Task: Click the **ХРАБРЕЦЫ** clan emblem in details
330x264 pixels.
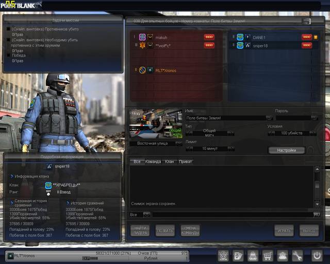Action: 48,186
